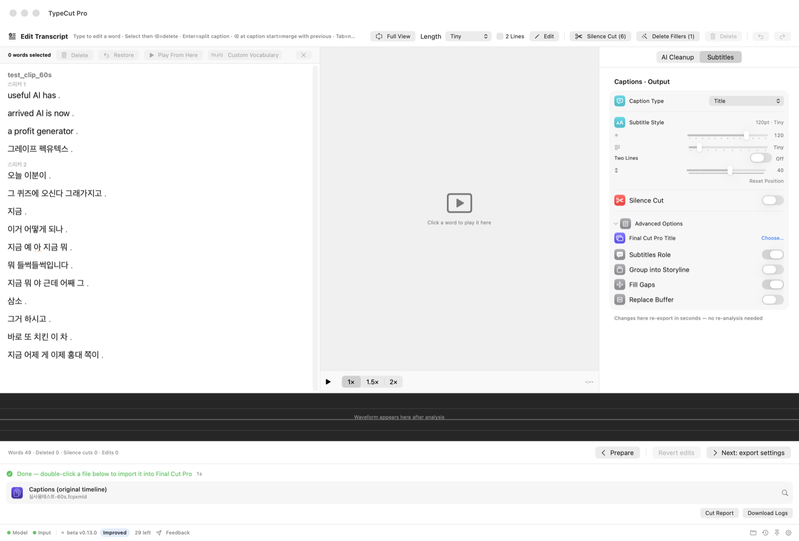This screenshot has width=799, height=541.
Task: Close the word selection bar
Action: coord(304,55)
